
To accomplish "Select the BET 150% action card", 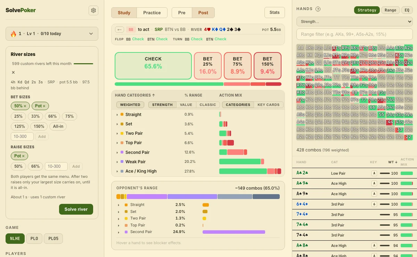I will (268, 66).
